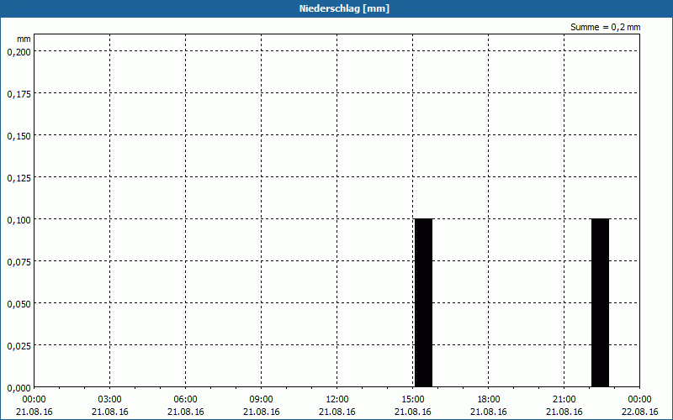Click the 0,050 y-axis label

point(19,303)
